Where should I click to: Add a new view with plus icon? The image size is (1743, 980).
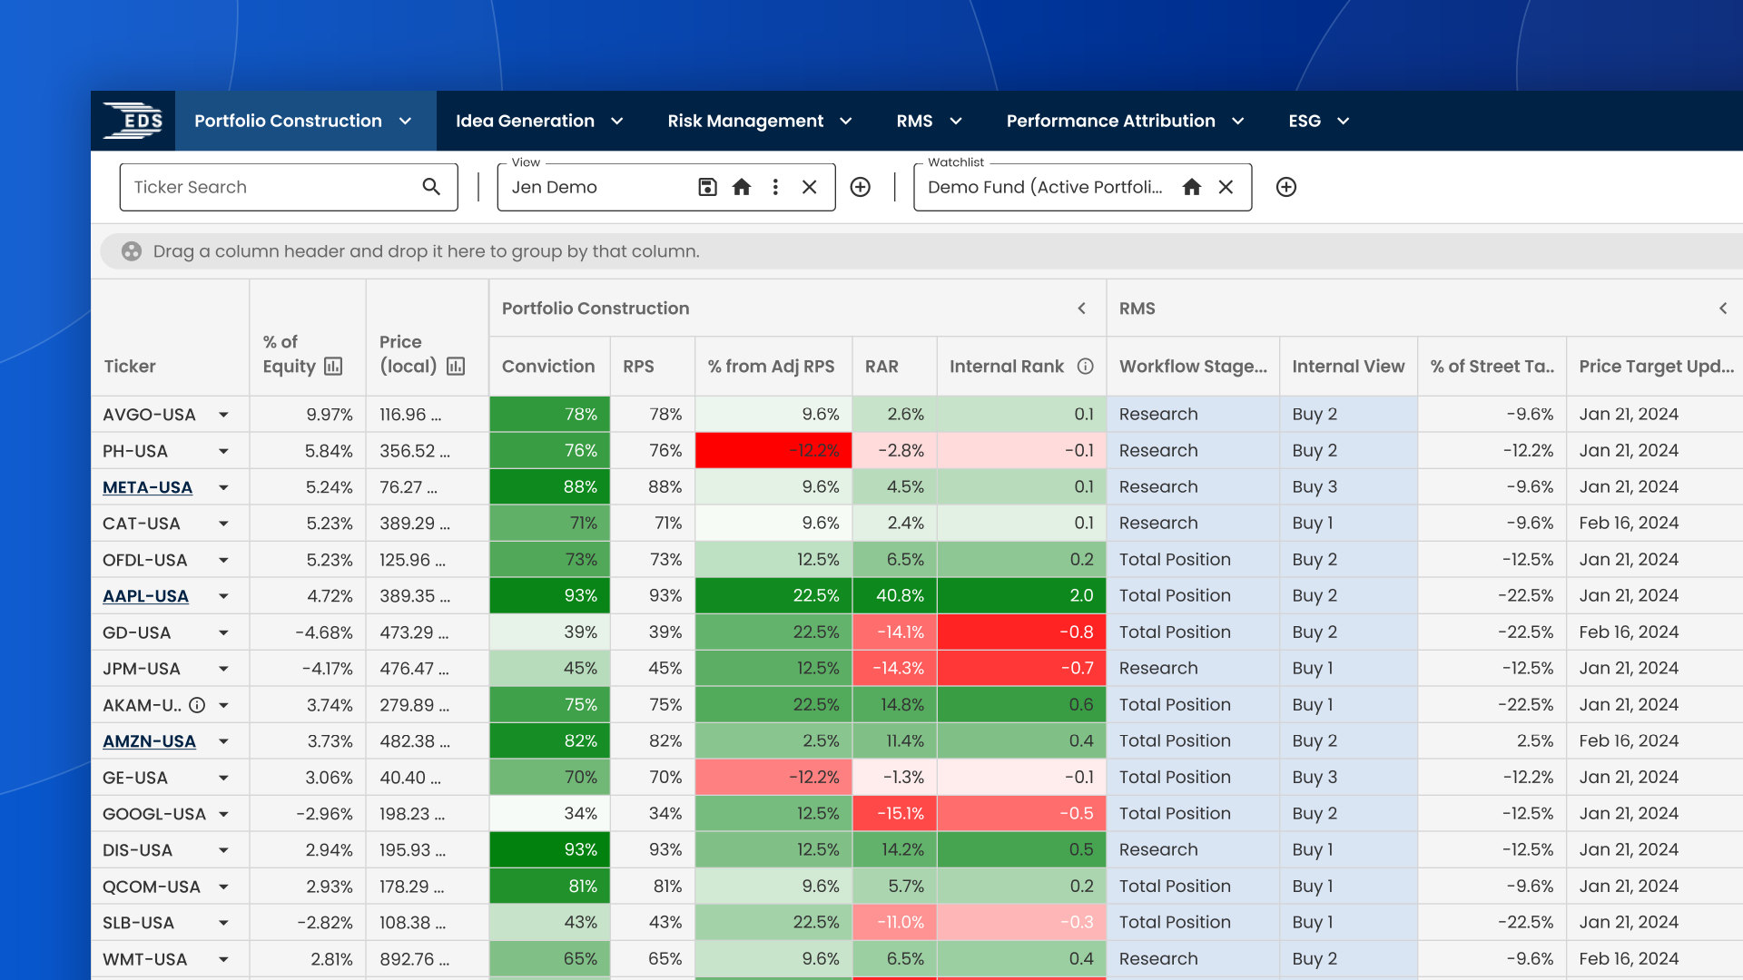click(861, 187)
